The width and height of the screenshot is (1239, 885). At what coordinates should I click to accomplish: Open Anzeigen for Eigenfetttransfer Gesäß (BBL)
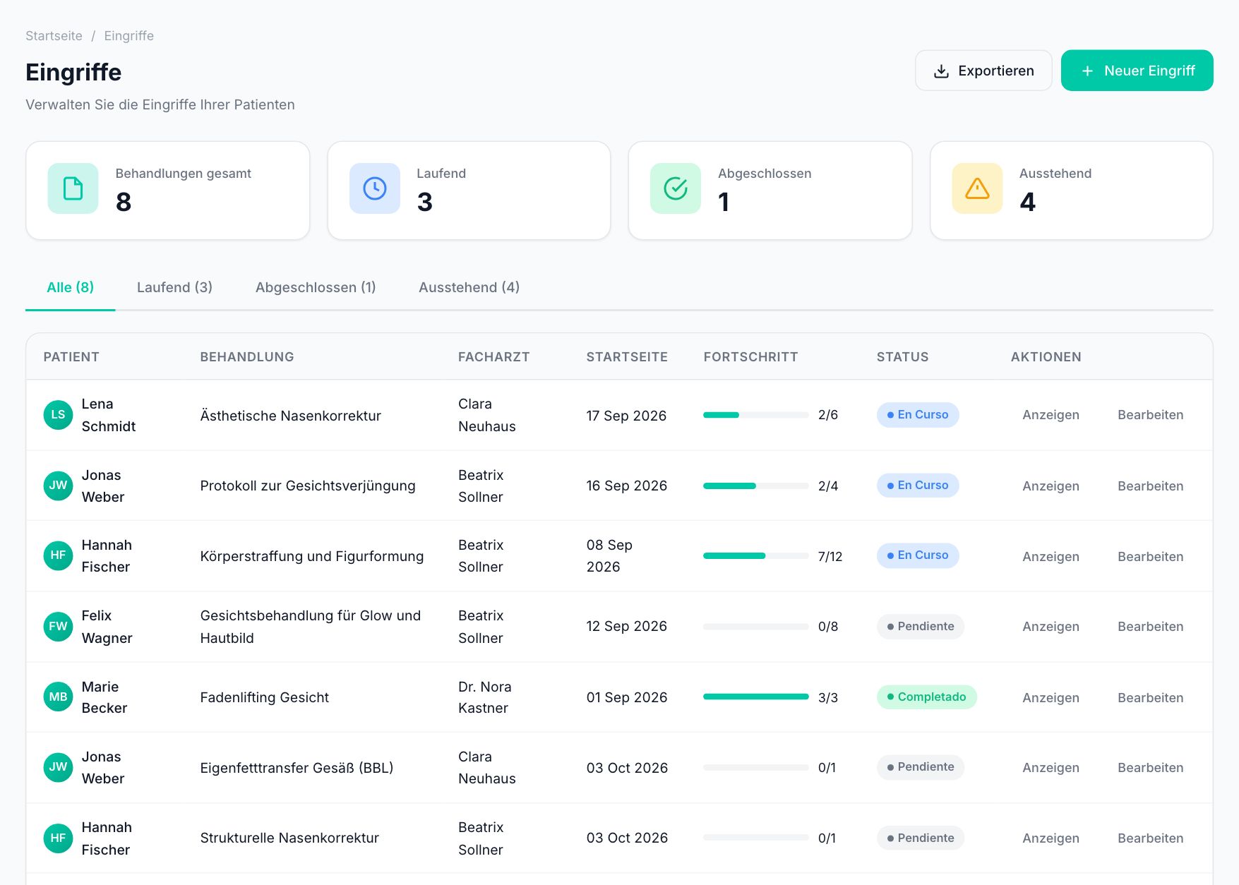1051,768
